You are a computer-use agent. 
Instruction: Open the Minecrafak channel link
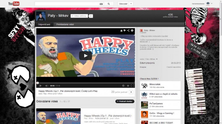click(x=155, y=84)
